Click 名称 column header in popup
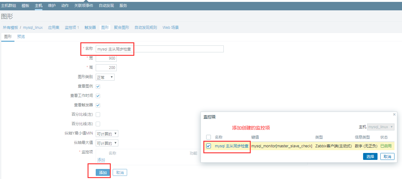The image size is (402, 179). coord(219,137)
